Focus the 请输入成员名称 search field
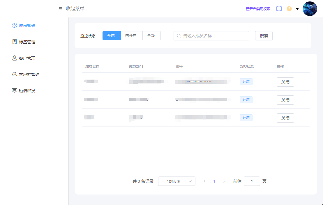Image resolution: width=323 pixels, height=205 pixels. 211,36
